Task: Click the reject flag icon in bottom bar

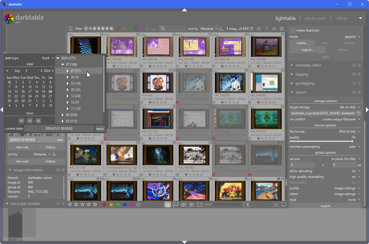Action: [x=138, y=204]
